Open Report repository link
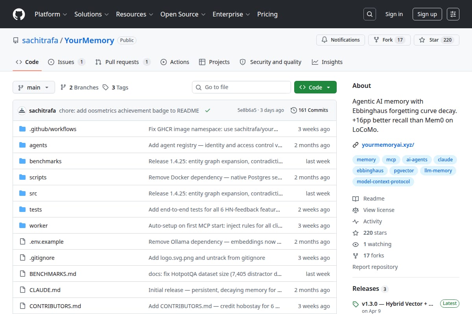The image size is (472, 314). pos(375,267)
